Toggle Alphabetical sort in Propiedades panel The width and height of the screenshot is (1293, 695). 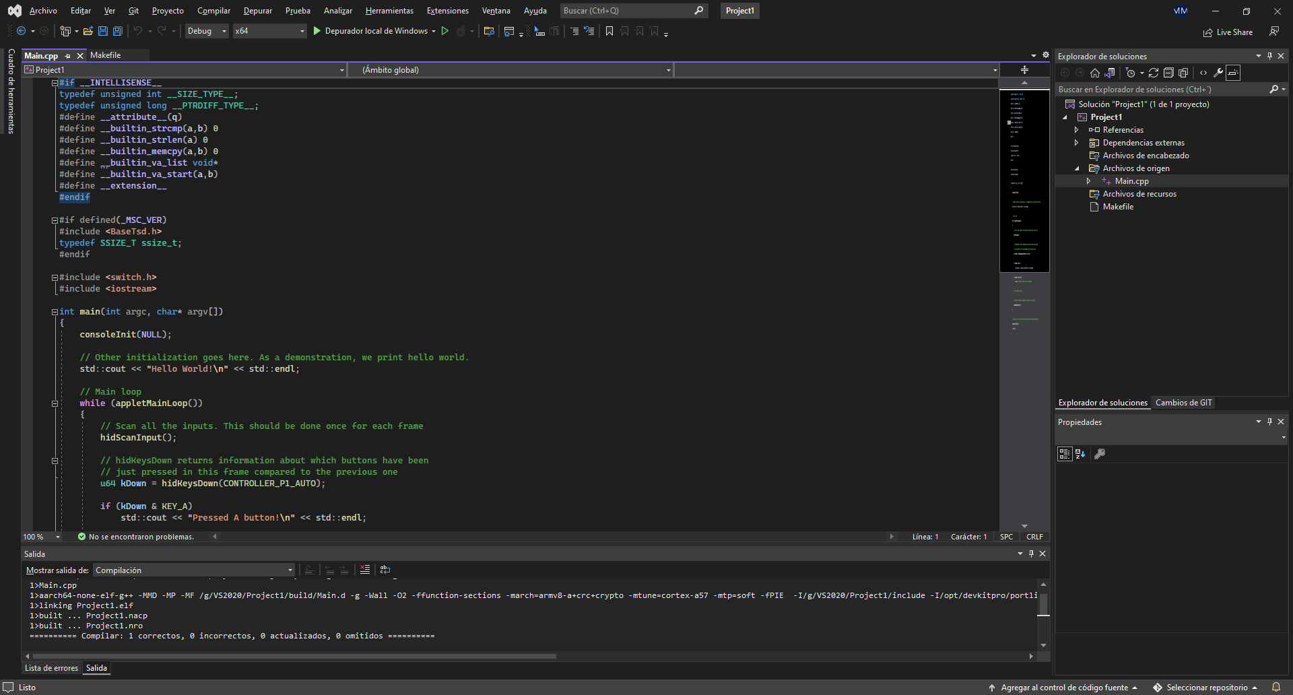coord(1080,454)
